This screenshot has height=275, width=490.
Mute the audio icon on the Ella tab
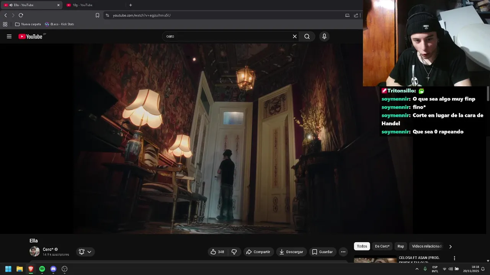pos(11,5)
